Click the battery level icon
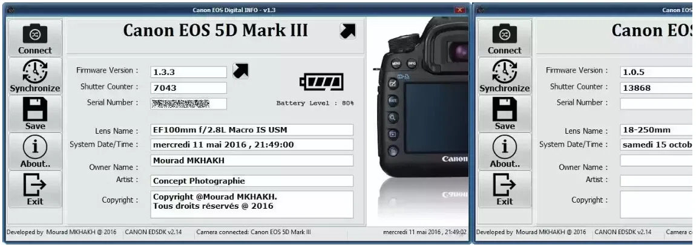The image size is (696, 245). (x=321, y=82)
